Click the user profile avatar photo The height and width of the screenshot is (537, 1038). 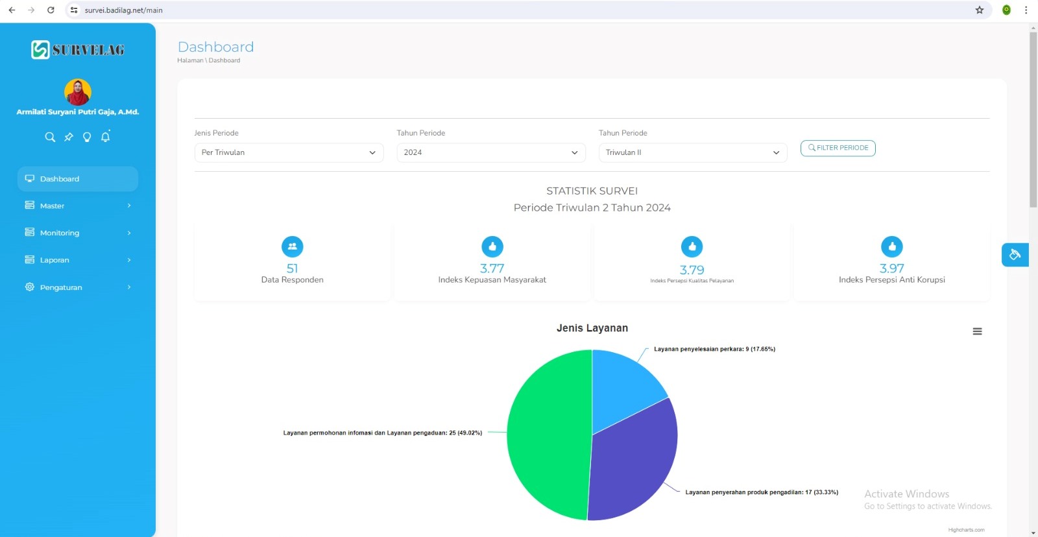tap(78, 92)
